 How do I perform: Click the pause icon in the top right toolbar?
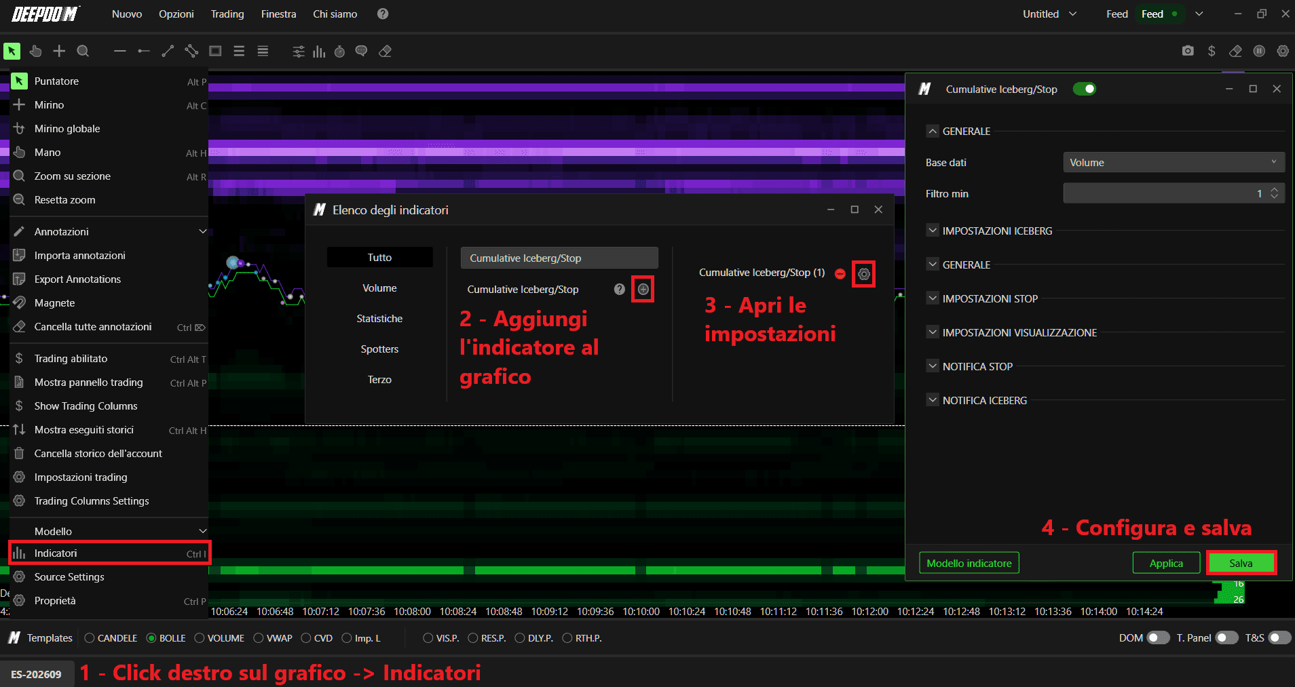click(1259, 51)
